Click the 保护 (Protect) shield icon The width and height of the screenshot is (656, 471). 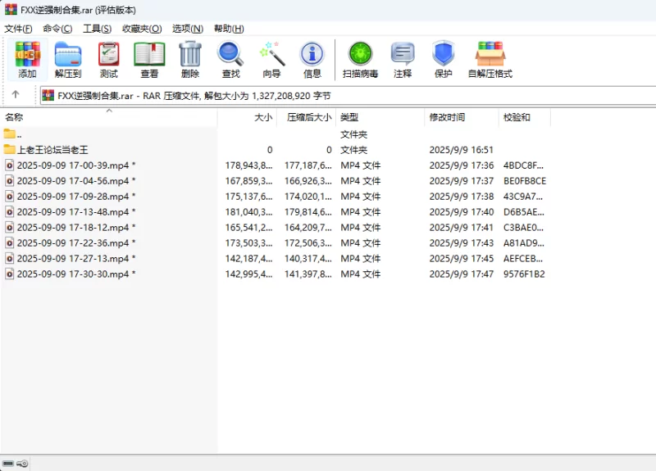443,60
